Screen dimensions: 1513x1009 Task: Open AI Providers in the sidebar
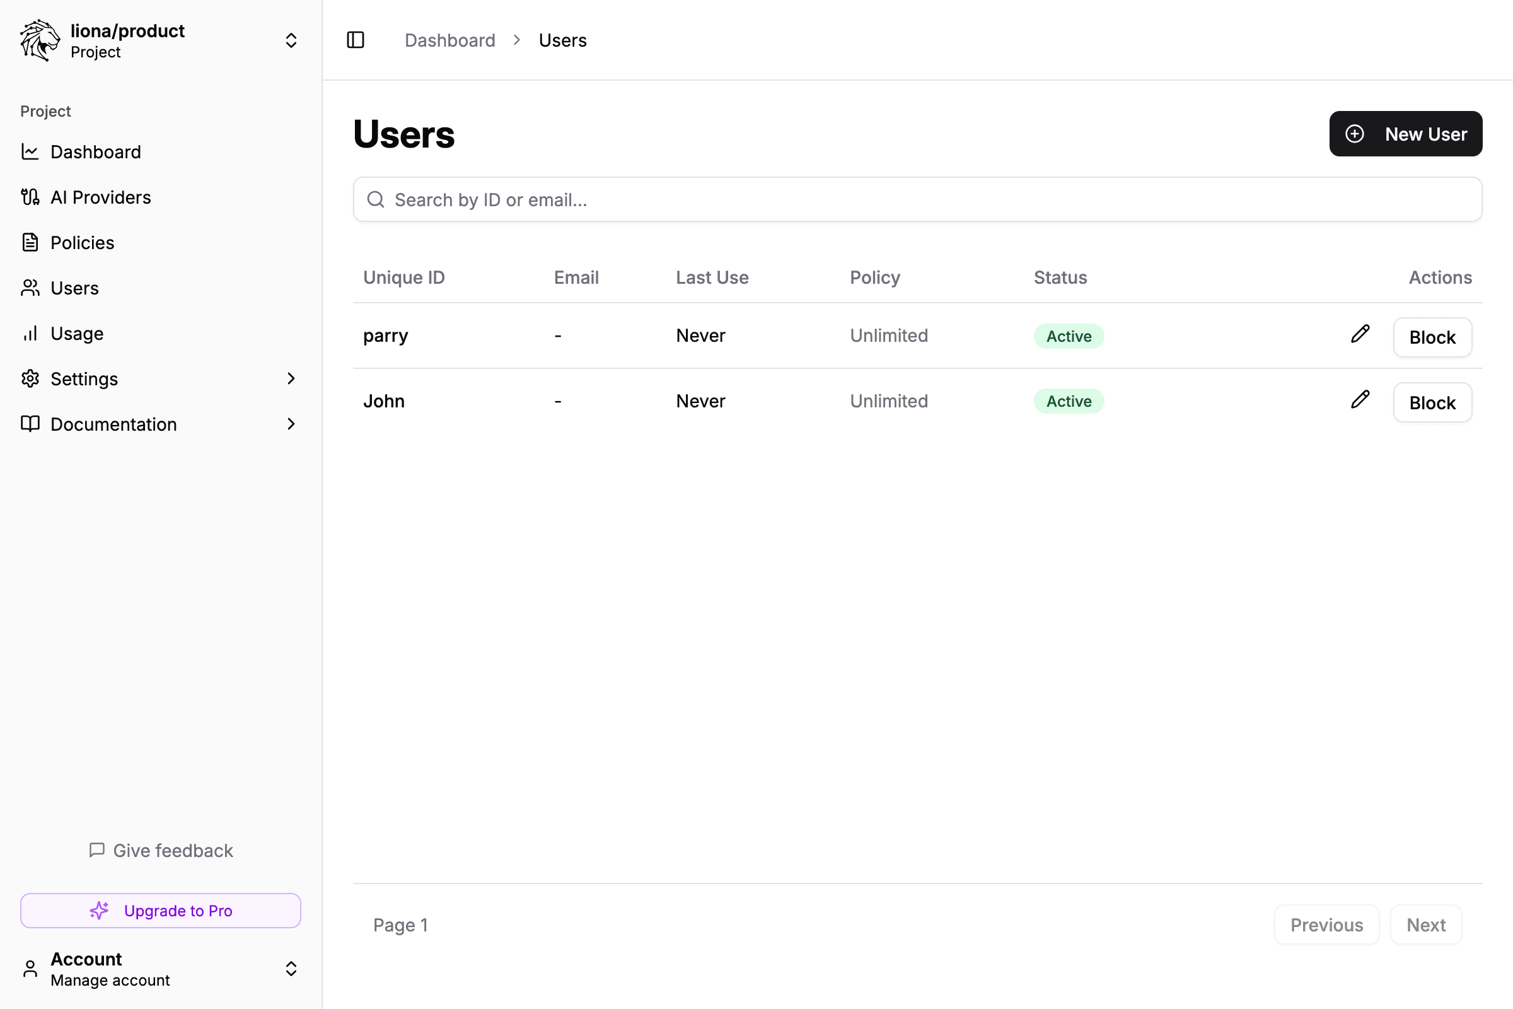tap(161, 197)
